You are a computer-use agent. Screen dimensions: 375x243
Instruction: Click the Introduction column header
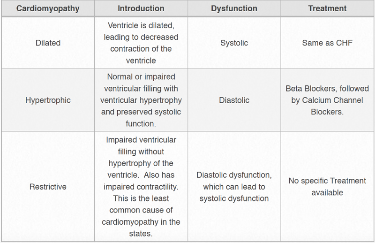(141, 8)
